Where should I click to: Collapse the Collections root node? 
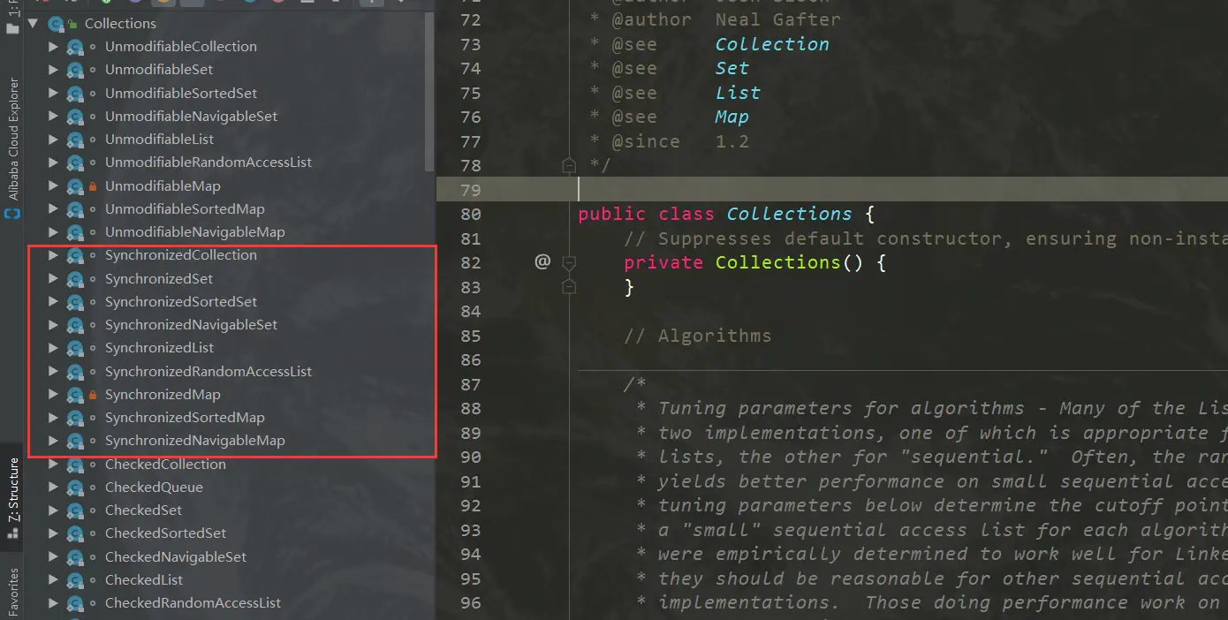tap(33, 24)
